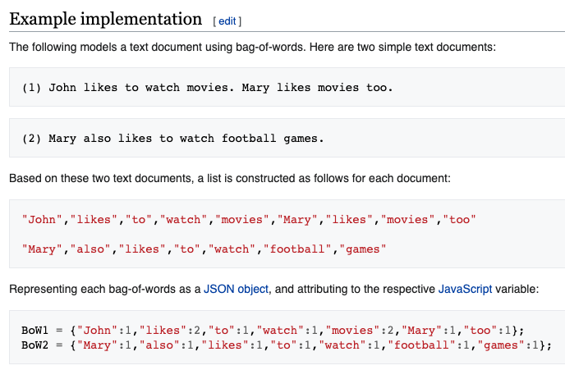Click the Example implementation heading
565x370 pixels.
pos(105,19)
